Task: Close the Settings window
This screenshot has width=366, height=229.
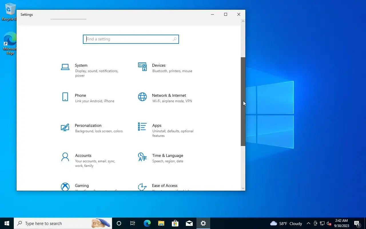Action: click(x=239, y=14)
